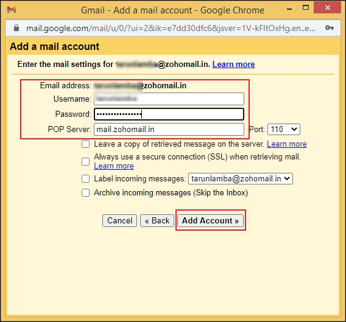The width and height of the screenshot is (346, 322).
Task: Click the password key icon in address bar
Action: pyautogui.click(x=330, y=28)
